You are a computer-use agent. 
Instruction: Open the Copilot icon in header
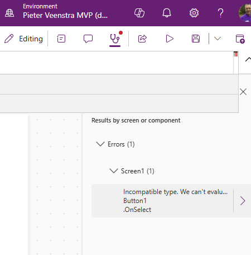139,13
